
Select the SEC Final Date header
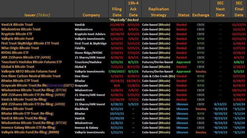coord(239,9)
